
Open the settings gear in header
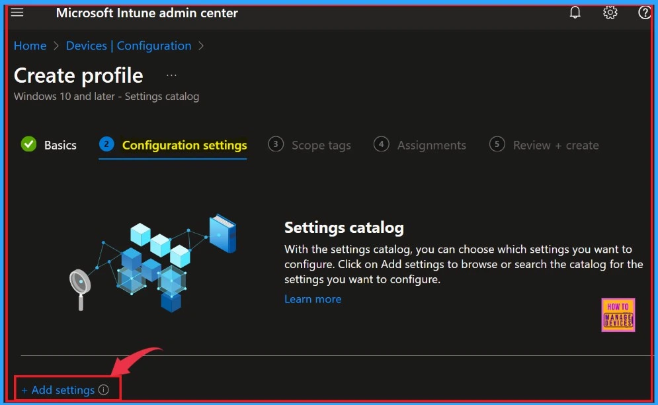610,13
